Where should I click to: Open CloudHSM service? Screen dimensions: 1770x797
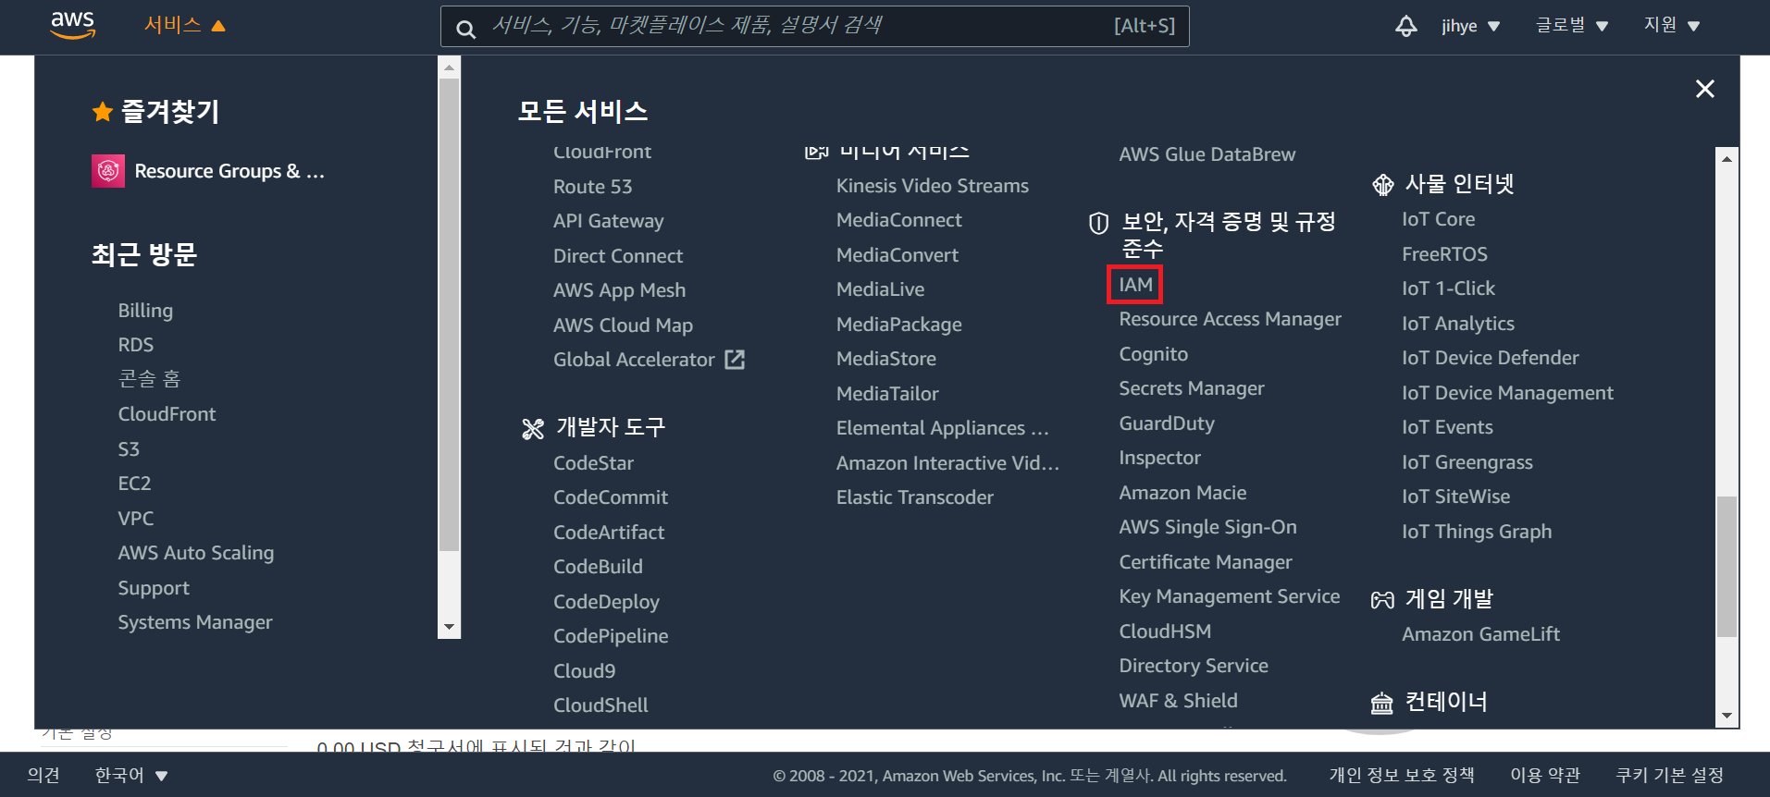click(1164, 631)
